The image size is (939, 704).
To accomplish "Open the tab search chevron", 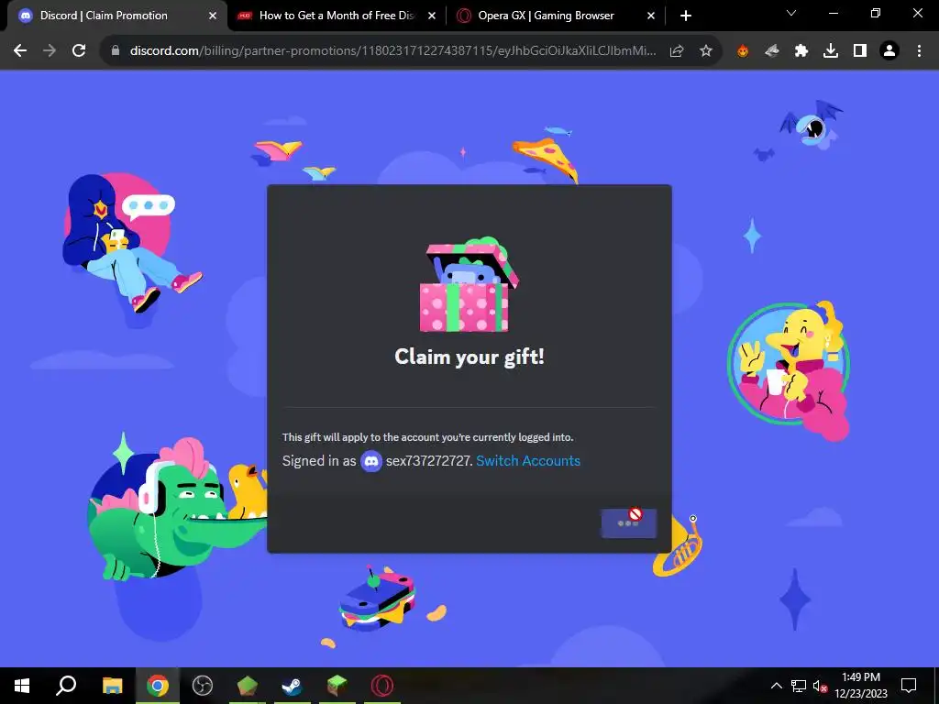I will pyautogui.click(x=791, y=13).
